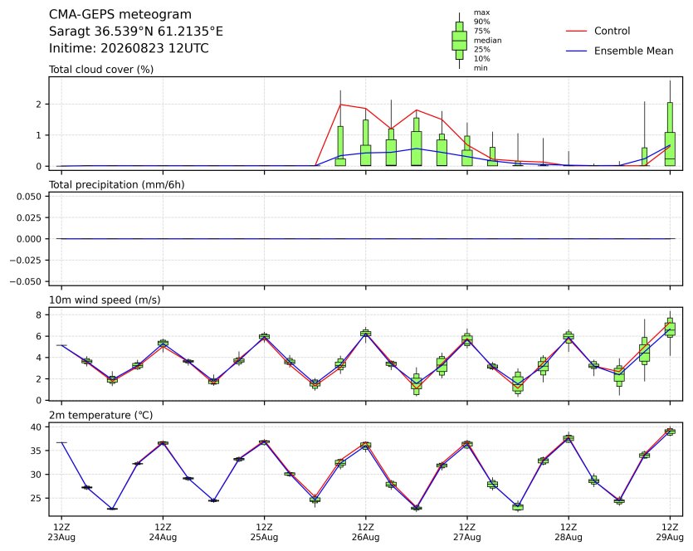Image resolution: width=693 pixels, height=551 pixels.
Task: Click the 2m temperature panel title
Action: pyautogui.click(x=100, y=416)
